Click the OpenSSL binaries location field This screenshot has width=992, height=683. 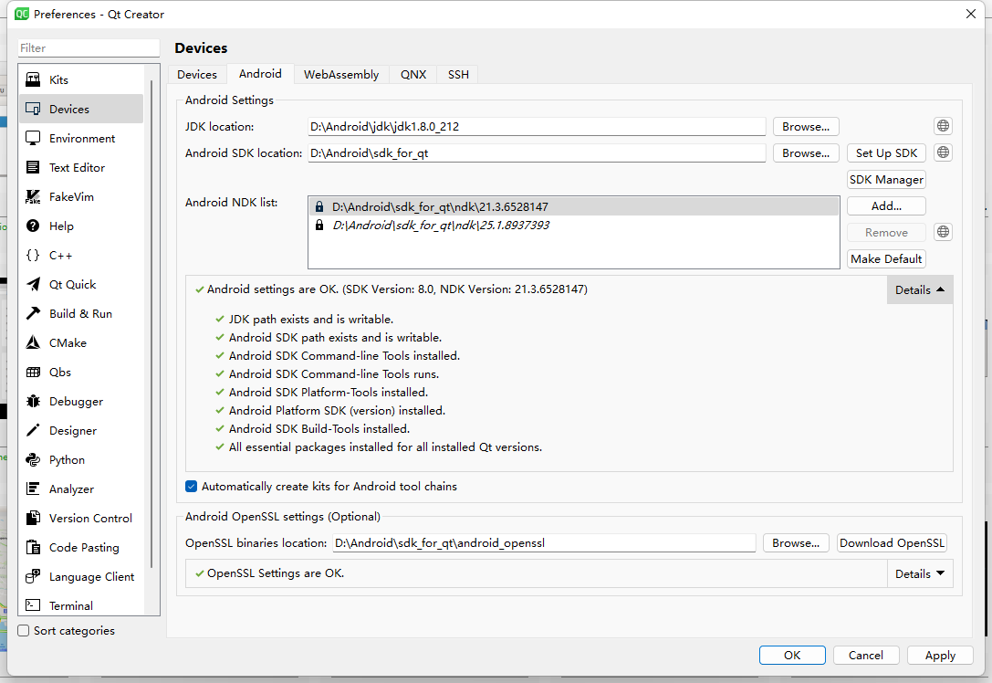pyautogui.click(x=544, y=543)
